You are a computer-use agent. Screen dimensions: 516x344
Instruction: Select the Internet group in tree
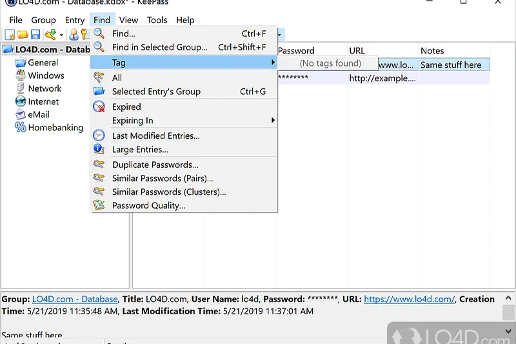tap(43, 101)
